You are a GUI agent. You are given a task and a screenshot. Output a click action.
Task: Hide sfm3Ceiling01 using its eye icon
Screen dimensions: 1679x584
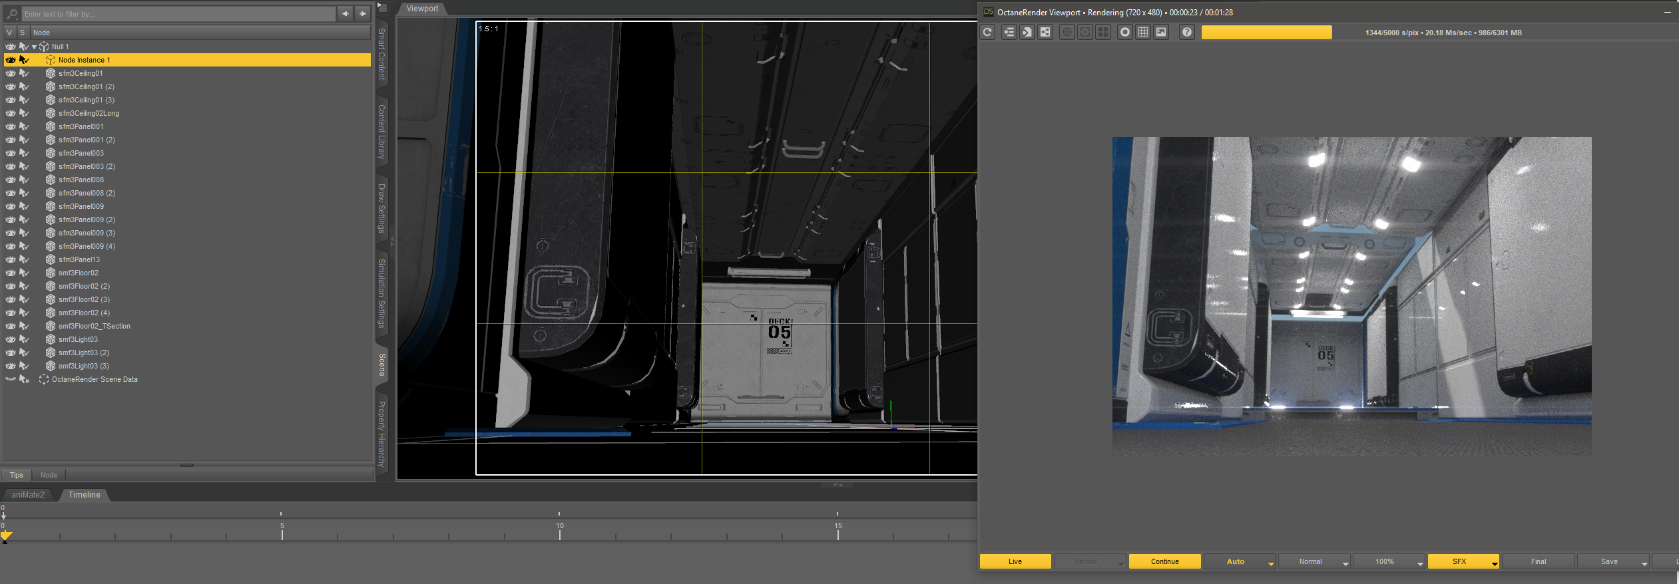pyautogui.click(x=11, y=73)
